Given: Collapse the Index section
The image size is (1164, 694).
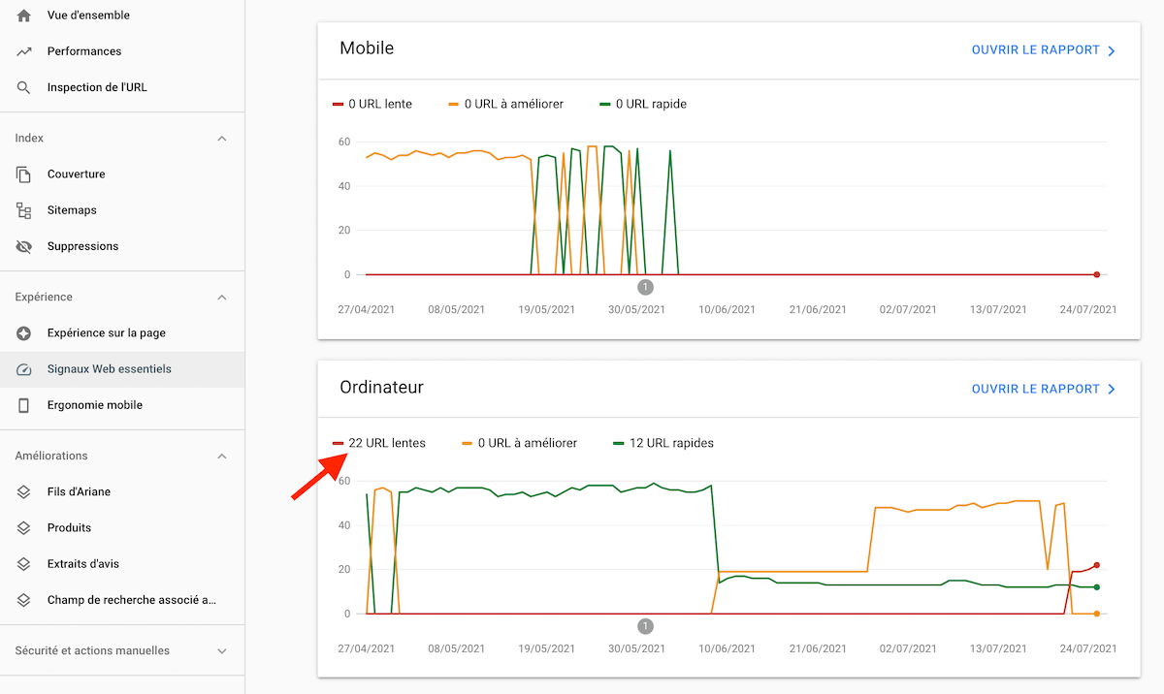Looking at the screenshot, I should (x=222, y=139).
